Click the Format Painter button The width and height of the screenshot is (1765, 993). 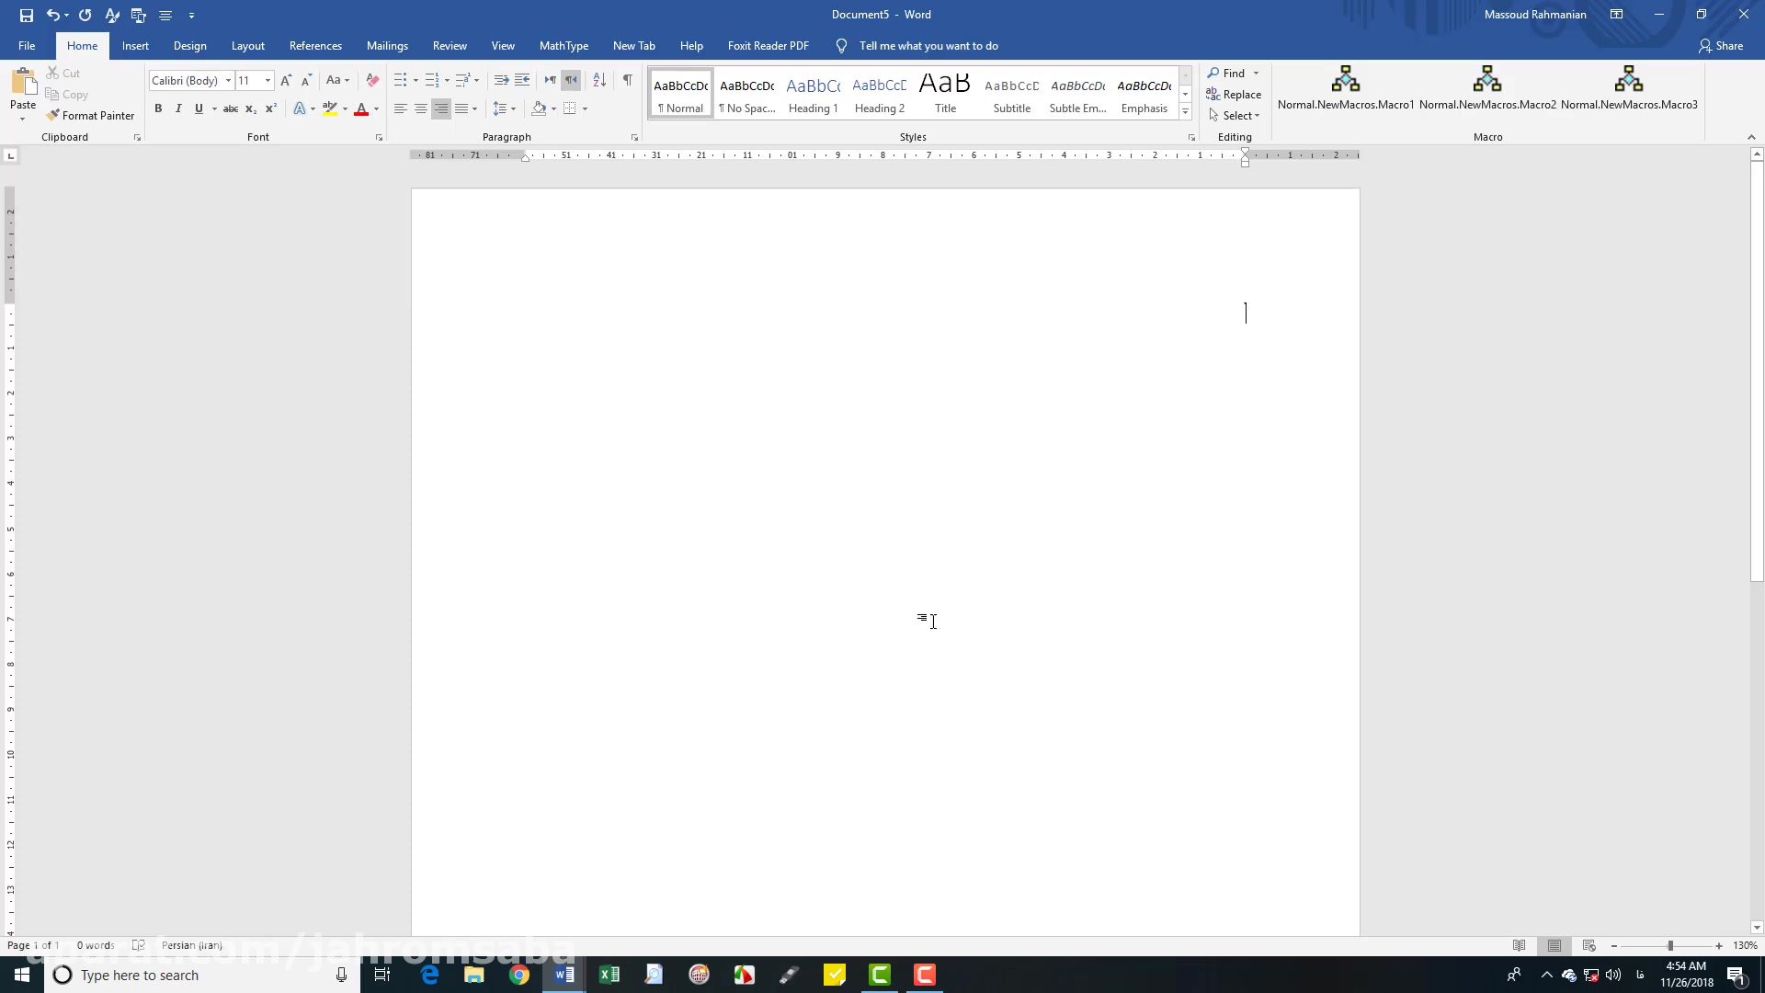pyautogui.click(x=90, y=115)
